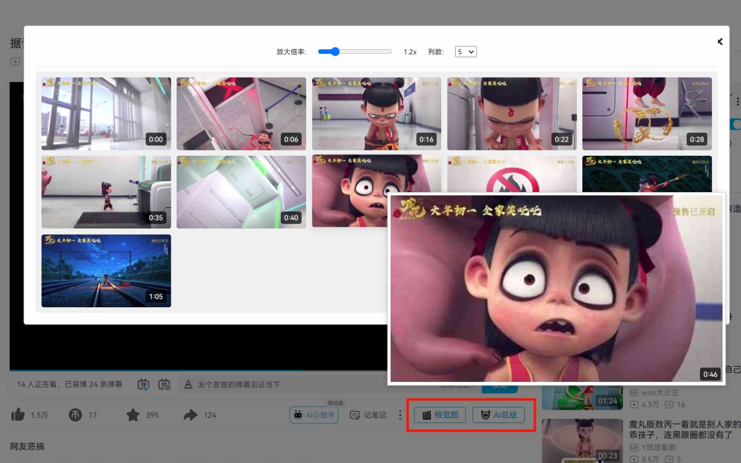Viewport: 741px width, 463px height.
Task: Give a coin to the video
Action: (x=75, y=414)
